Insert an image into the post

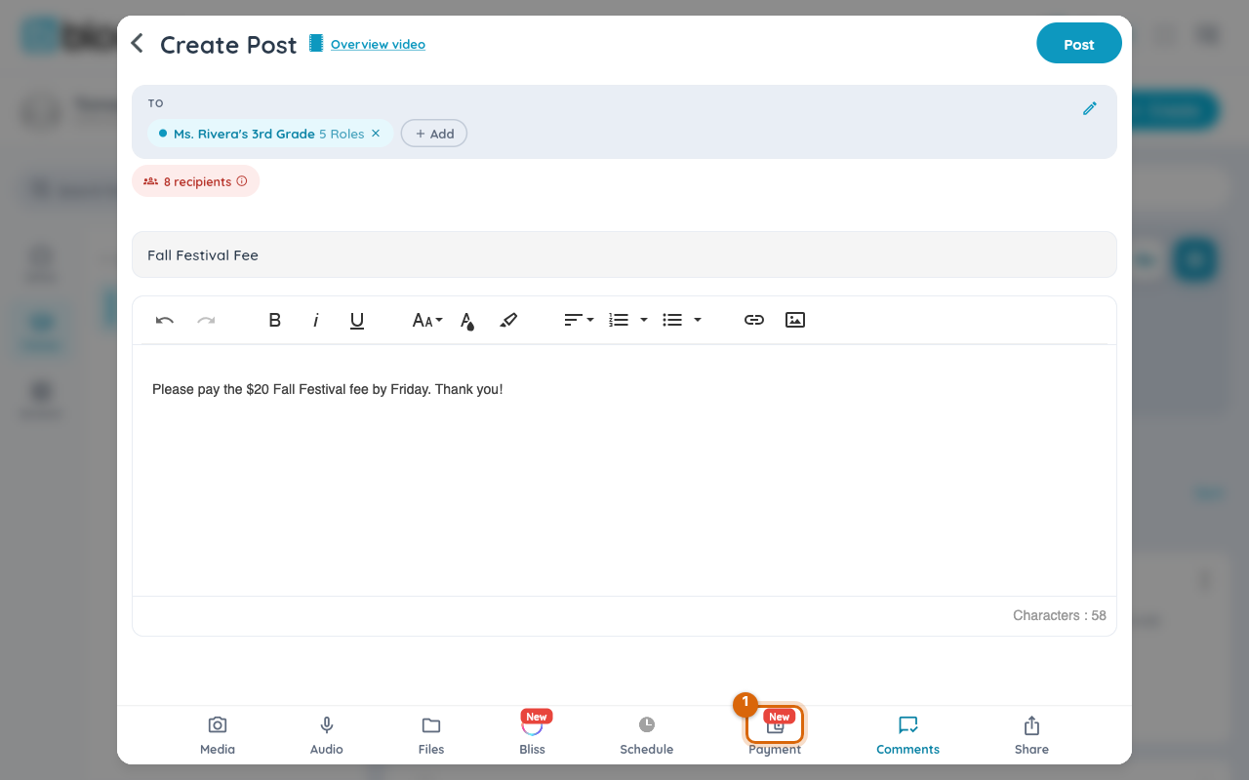(795, 320)
